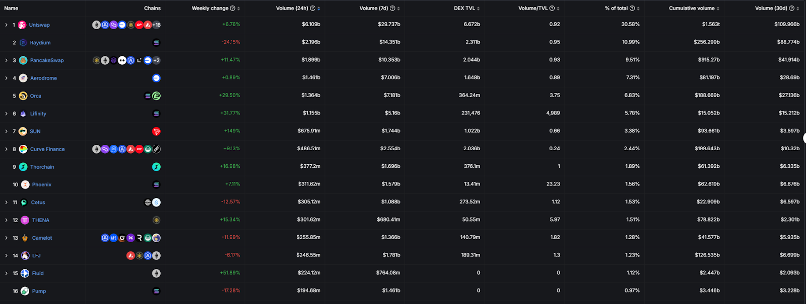The height and width of the screenshot is (304, 806).
Task: Open the Raydium protocol link
Action: pyautogui.click(x=40, y=43)
